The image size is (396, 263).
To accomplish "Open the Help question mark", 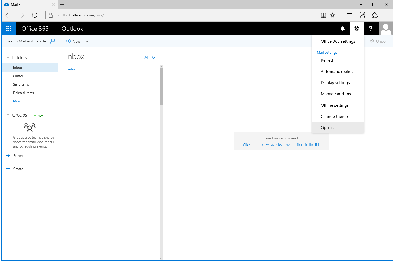I will pos(371,28).
